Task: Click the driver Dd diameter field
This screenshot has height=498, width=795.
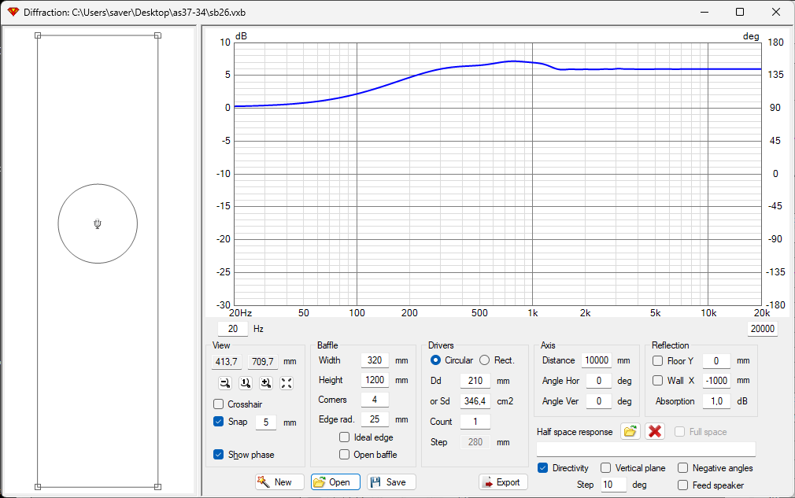Action: coord(475,381)
